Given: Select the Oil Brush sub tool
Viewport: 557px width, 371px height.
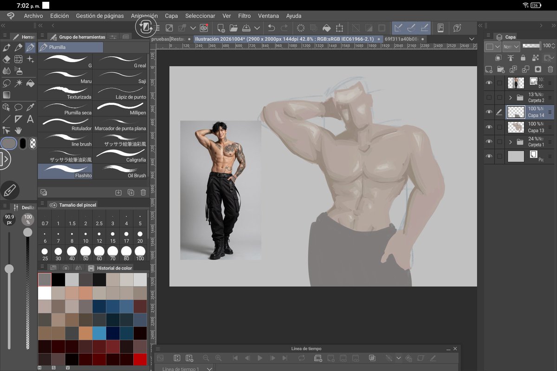Looking at the screenshot, I should click(x=120, y=172).
